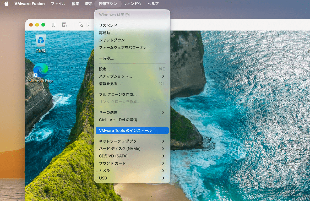
Task: Click the yellow minimize window button
Action: point(37,25)
